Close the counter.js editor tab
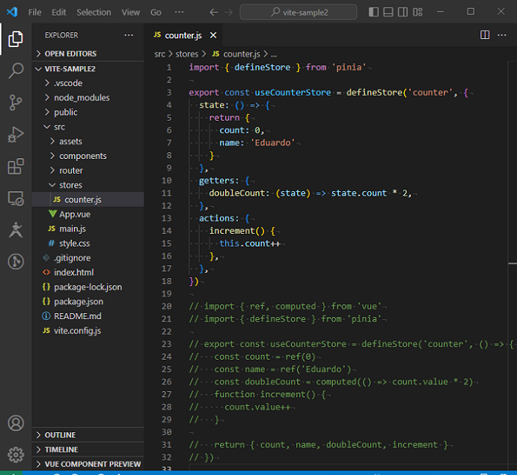Viewport: 517px width, 475px height. 213,35
